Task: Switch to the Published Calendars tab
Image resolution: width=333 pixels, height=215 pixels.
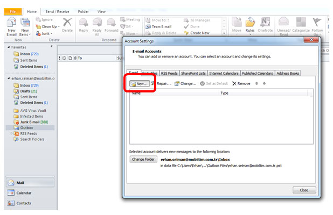Action: [x=258, y=73]
